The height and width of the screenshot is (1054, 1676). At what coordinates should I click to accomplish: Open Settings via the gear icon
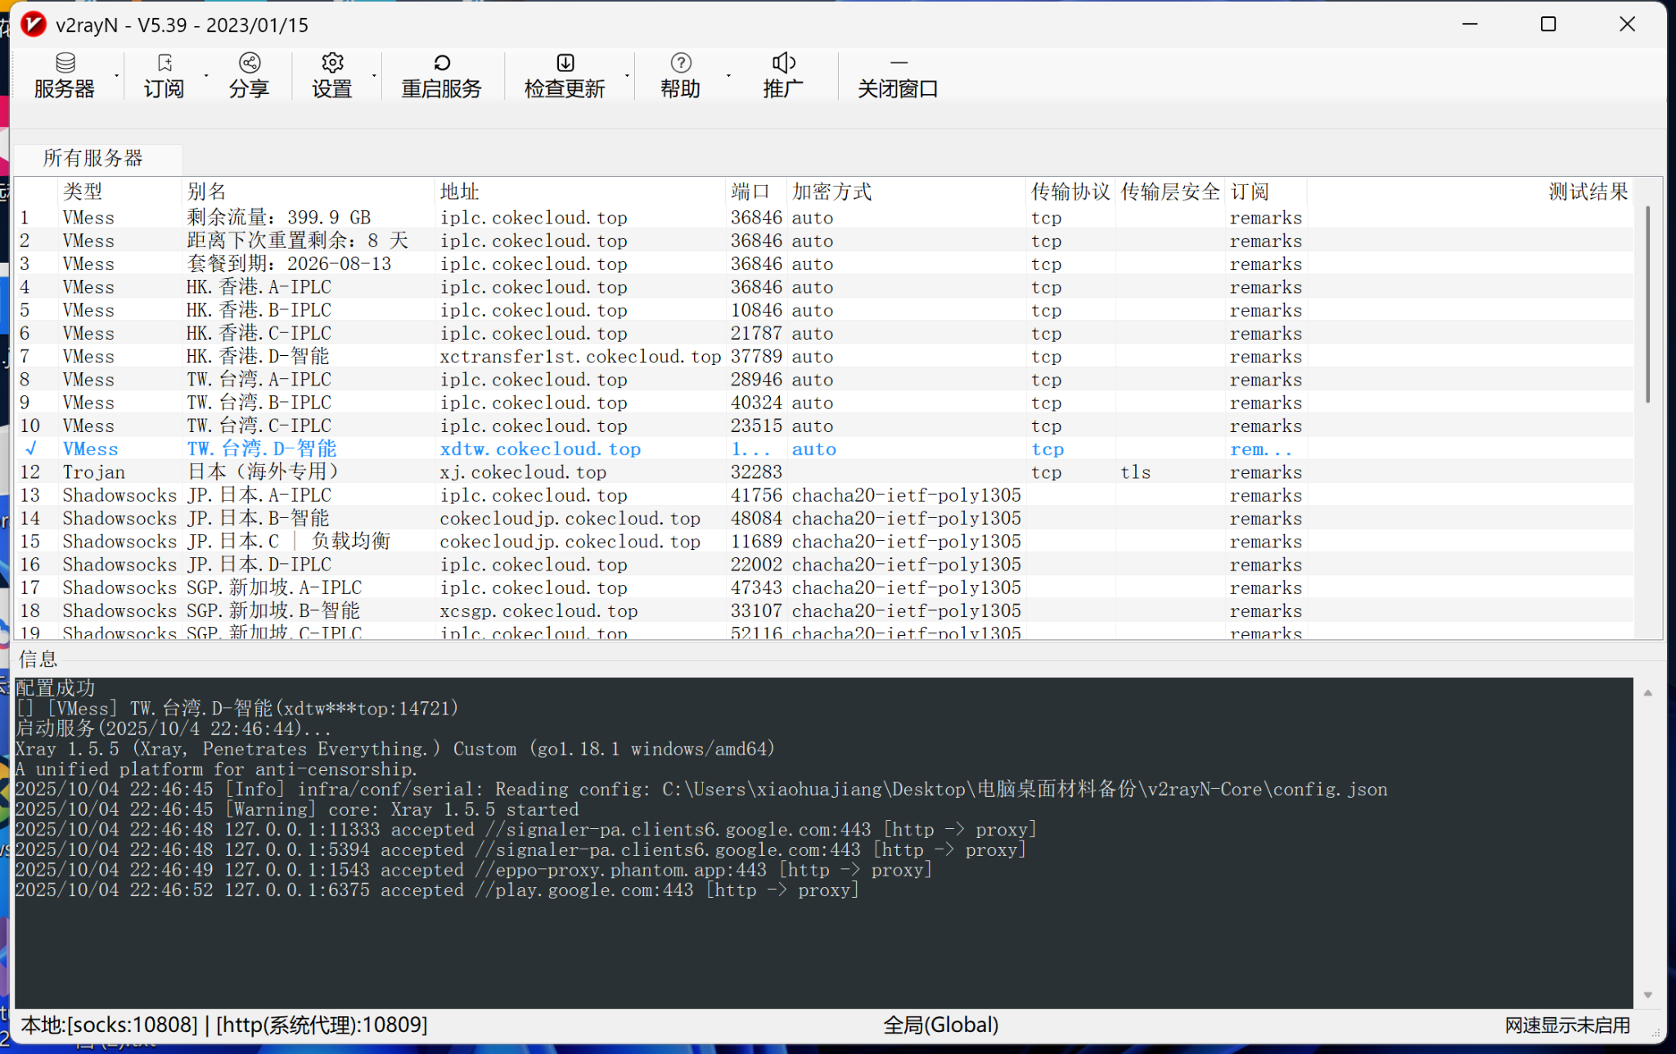(332, 63)
